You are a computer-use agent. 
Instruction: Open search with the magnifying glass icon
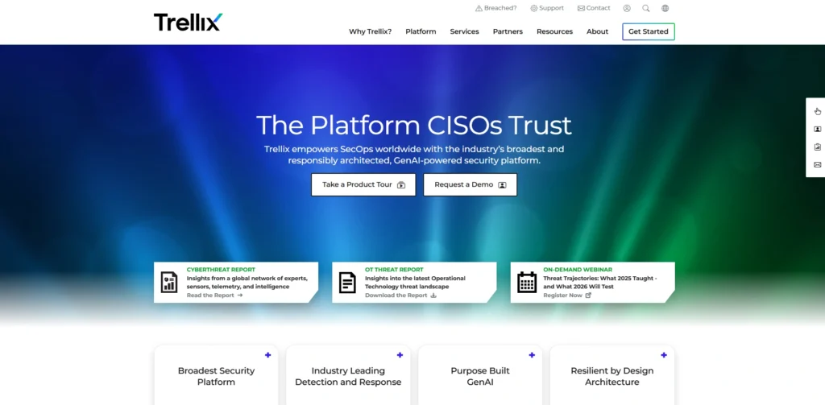[646, 8]
